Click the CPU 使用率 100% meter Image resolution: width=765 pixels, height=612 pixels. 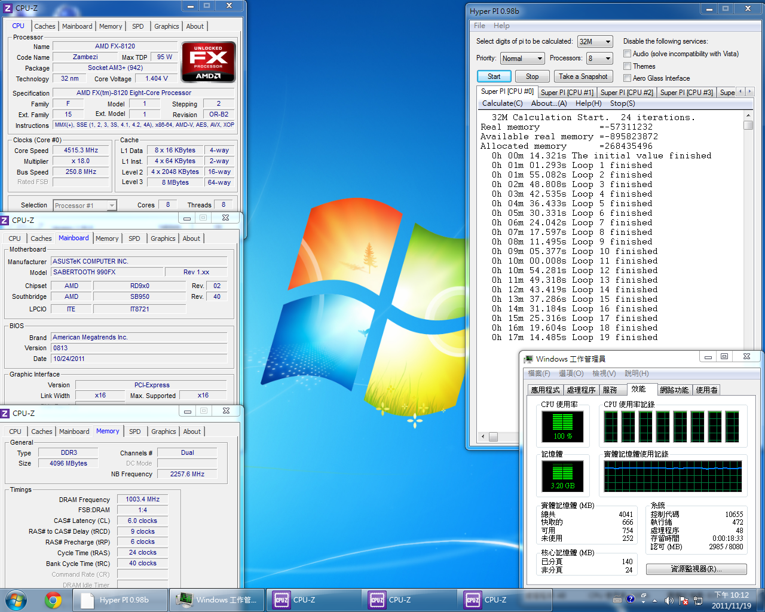[562, 426]
